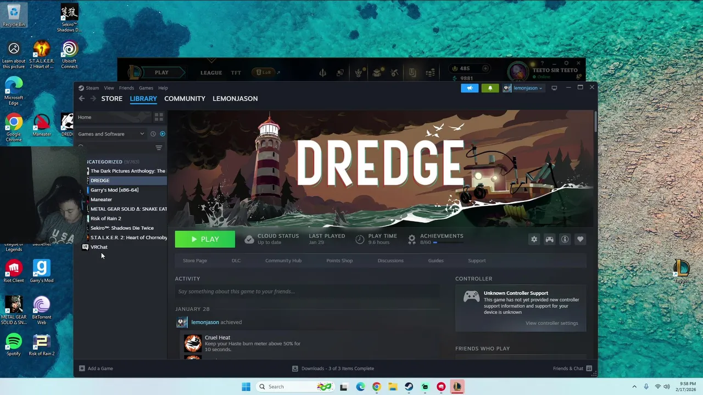Click the green PLAY button for DREDGE
Viewport: 703px width, 395px height.
pos(205,239)
